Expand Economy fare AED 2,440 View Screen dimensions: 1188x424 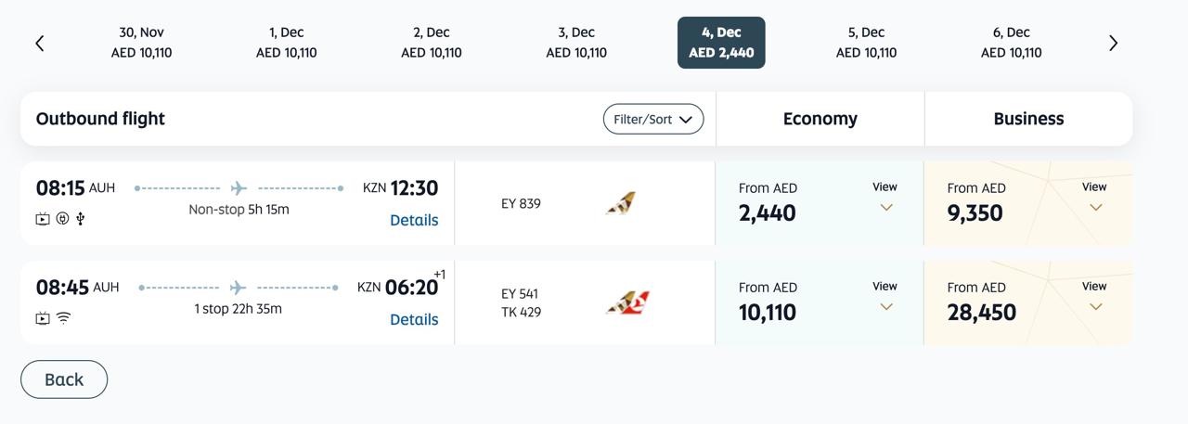pos(885,197)
